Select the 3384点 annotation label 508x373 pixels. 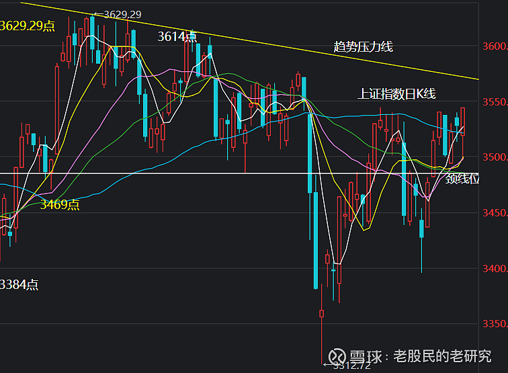[19, 285]
